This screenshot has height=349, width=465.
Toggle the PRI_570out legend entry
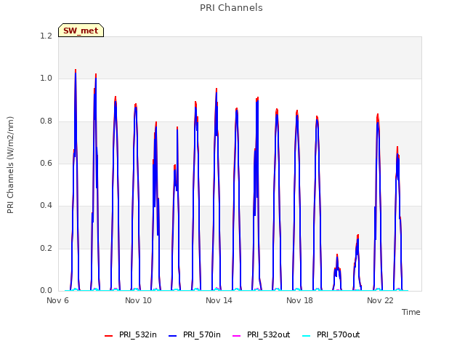point(331,335)
